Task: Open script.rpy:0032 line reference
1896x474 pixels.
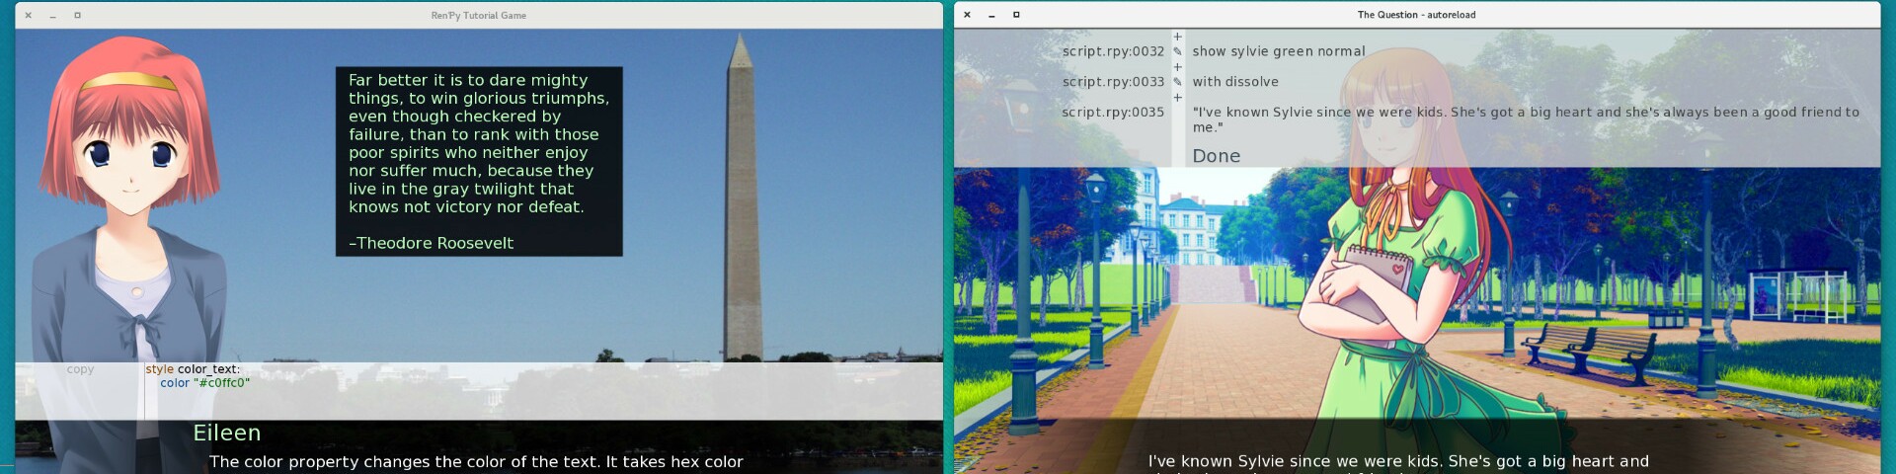Action: click(x=1113, y=51)
